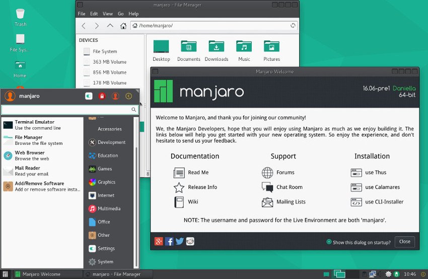Open the Facebook social icon
This screenshot has width=428, height=279.
[x=169, y=241]
